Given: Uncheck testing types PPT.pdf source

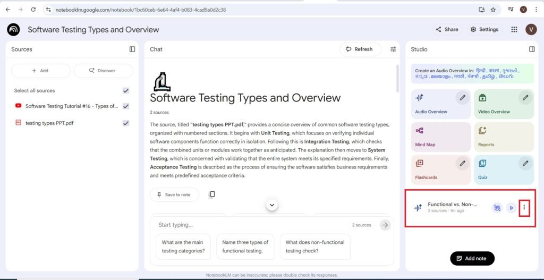Looking at the screenshot, I should tap(126, 123).
